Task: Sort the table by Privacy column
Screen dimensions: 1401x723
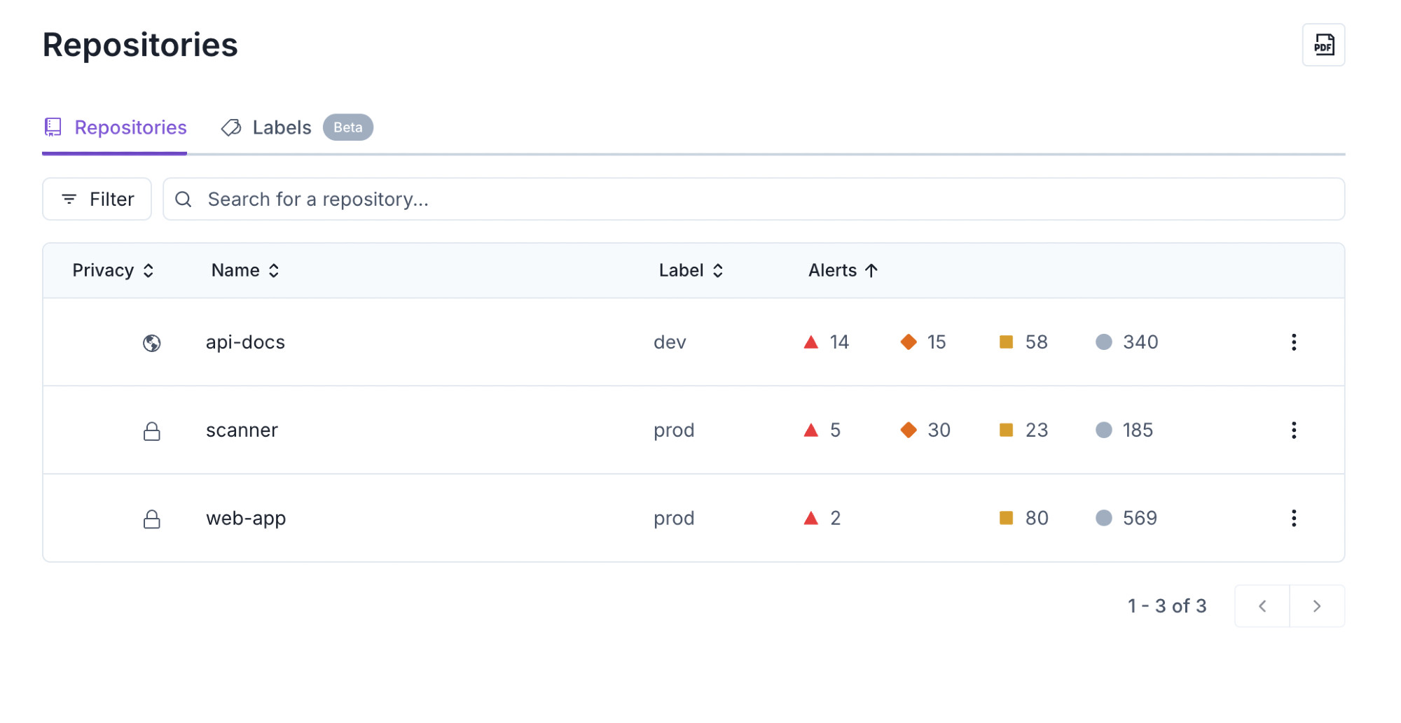Action: click(113, 271)
